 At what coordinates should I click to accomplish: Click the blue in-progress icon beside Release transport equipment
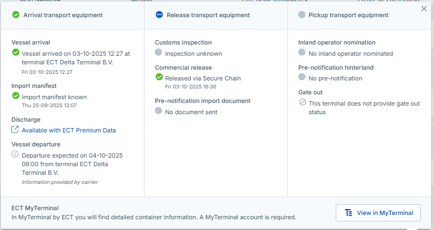click(x=159, y=14)
